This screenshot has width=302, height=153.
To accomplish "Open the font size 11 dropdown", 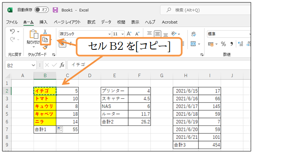I will point(123,34).
